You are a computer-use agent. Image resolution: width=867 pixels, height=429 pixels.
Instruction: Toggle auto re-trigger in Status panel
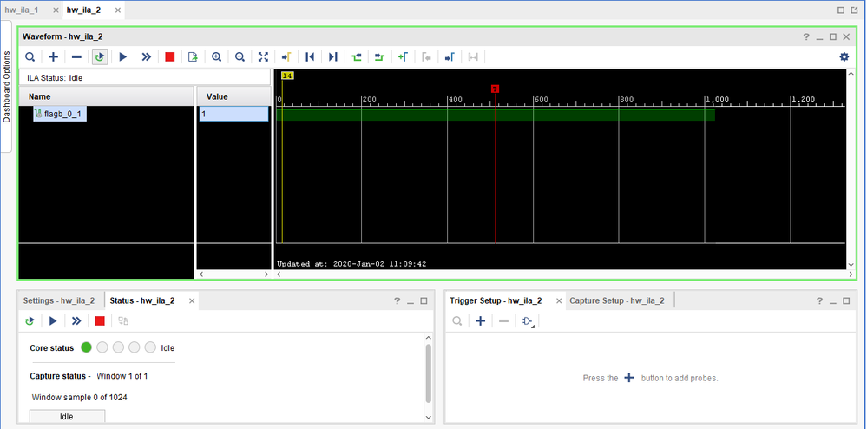click(x=30, y=321)
